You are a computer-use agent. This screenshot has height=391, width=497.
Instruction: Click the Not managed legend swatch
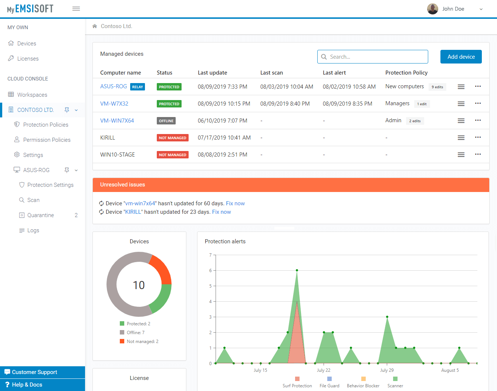(122, 341)
